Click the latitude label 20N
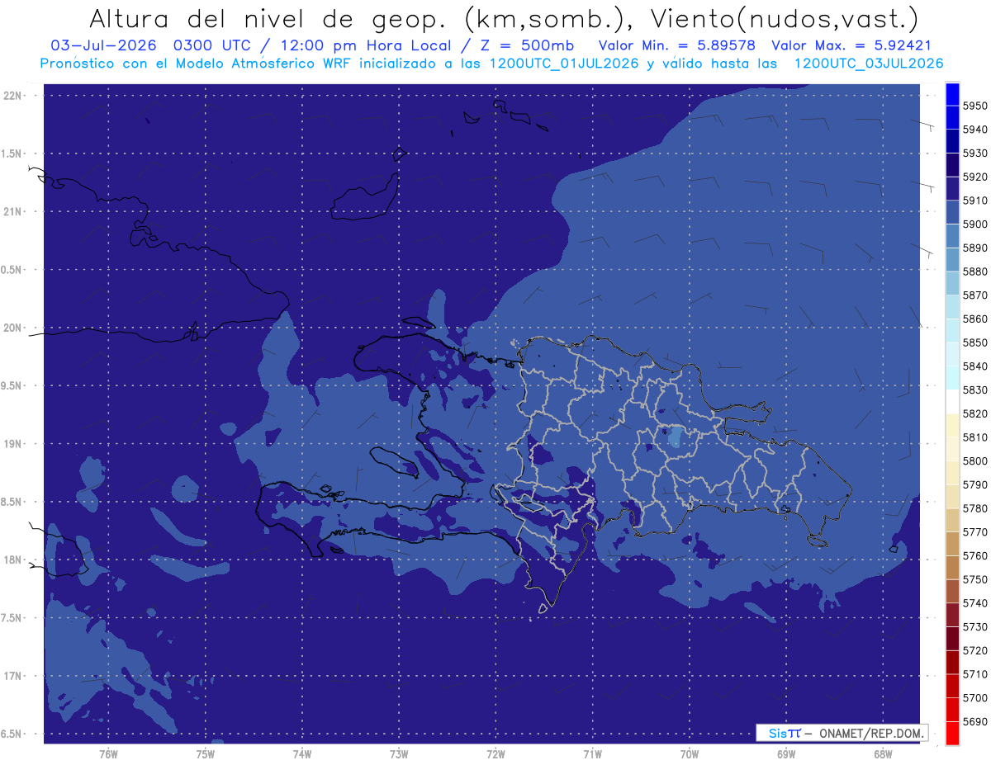 point(13,328)
